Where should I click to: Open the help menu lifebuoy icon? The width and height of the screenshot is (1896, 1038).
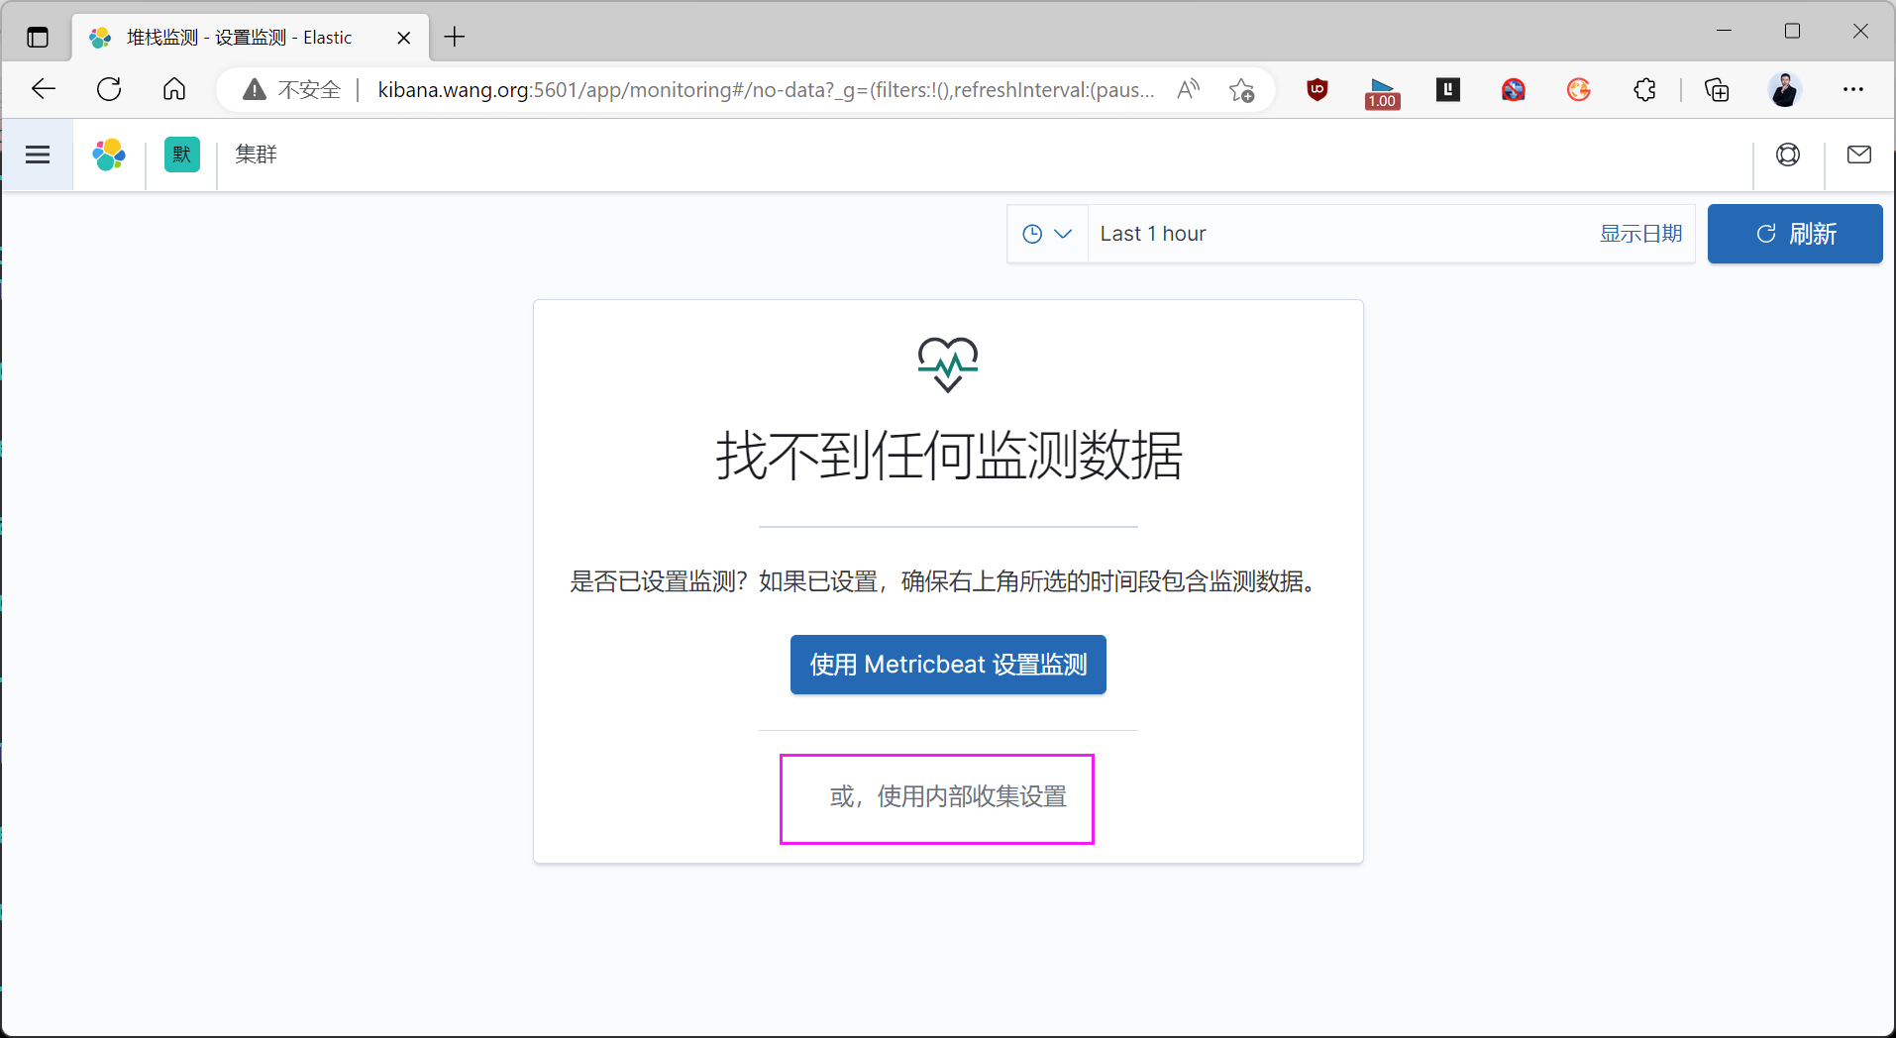pos(1788,155)
